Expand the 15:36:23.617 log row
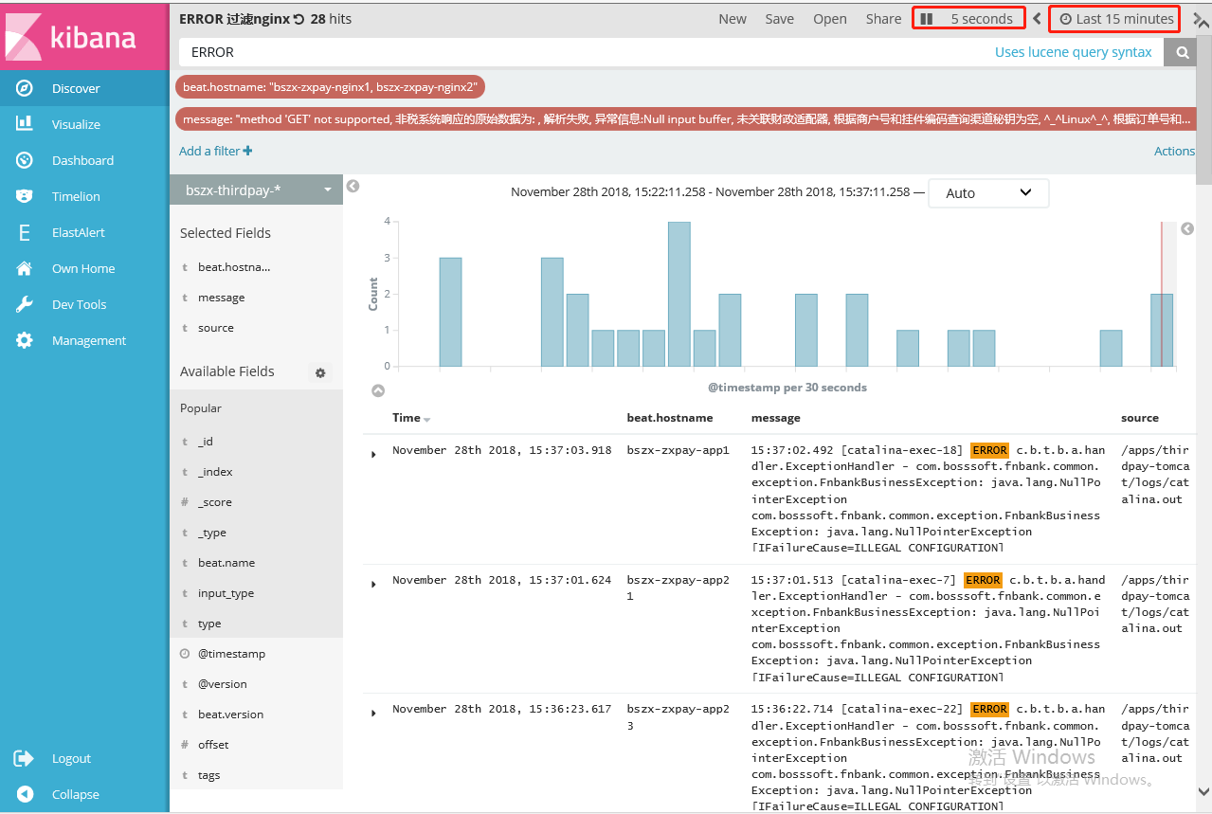 tap(373, 713)
